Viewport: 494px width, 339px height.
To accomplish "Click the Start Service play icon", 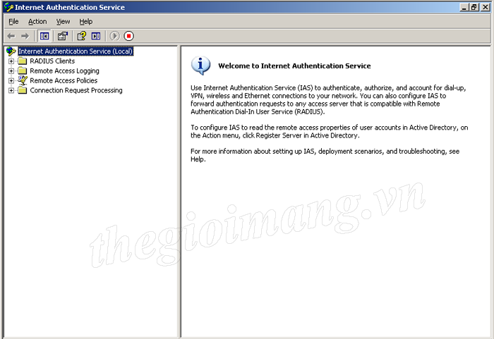I will coord(114,36).
